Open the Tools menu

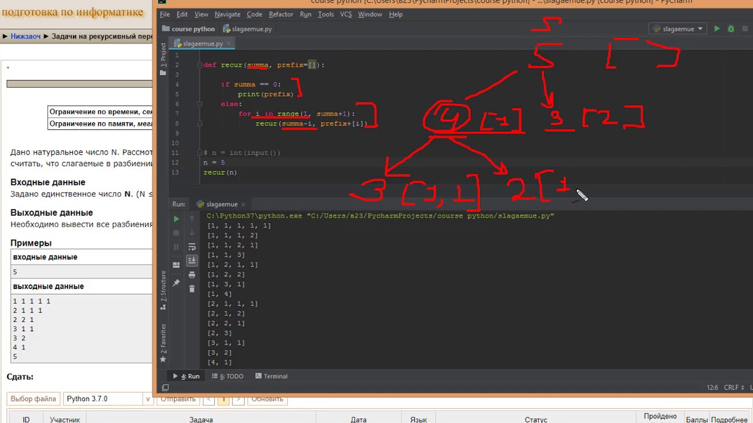325,14
